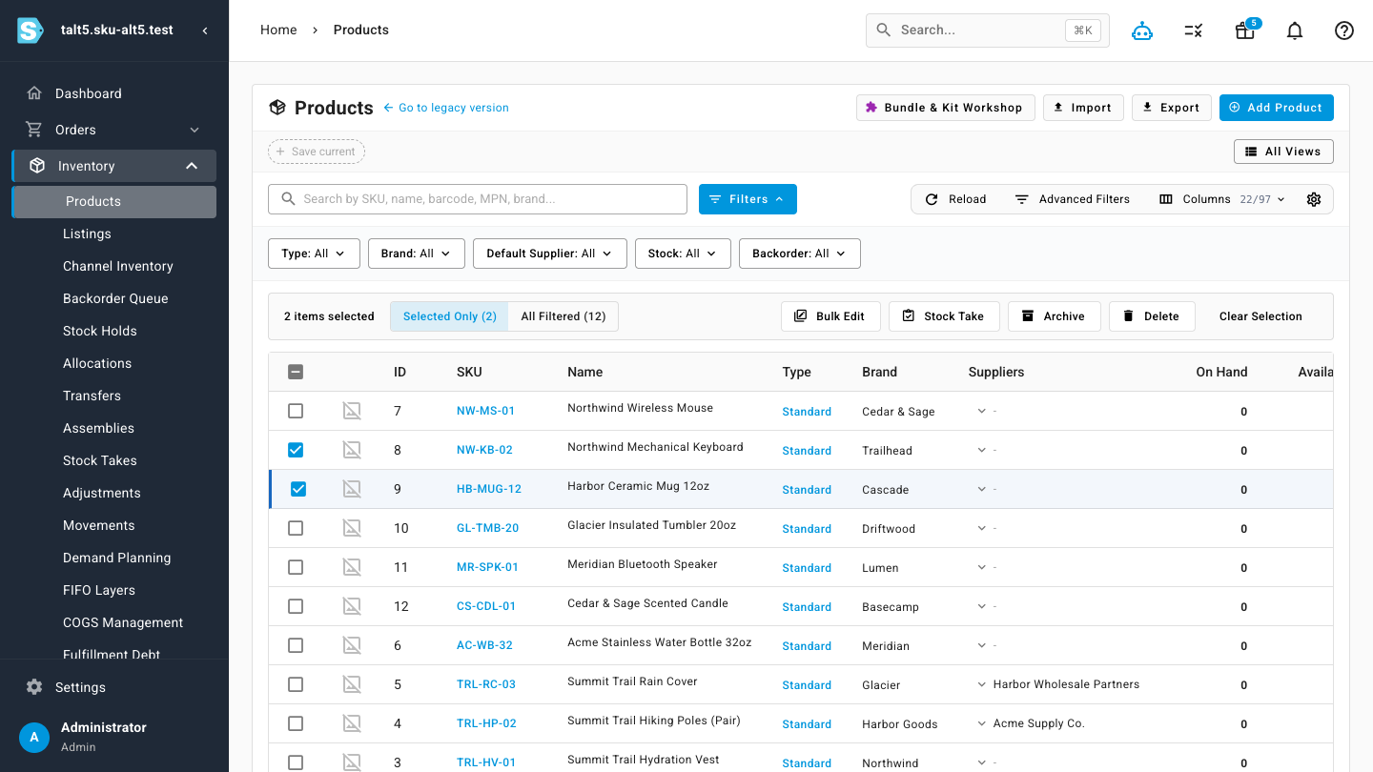Open the notifications bell
The height and width of the screenshot is (772, 1373).
tap(1295, 30)
